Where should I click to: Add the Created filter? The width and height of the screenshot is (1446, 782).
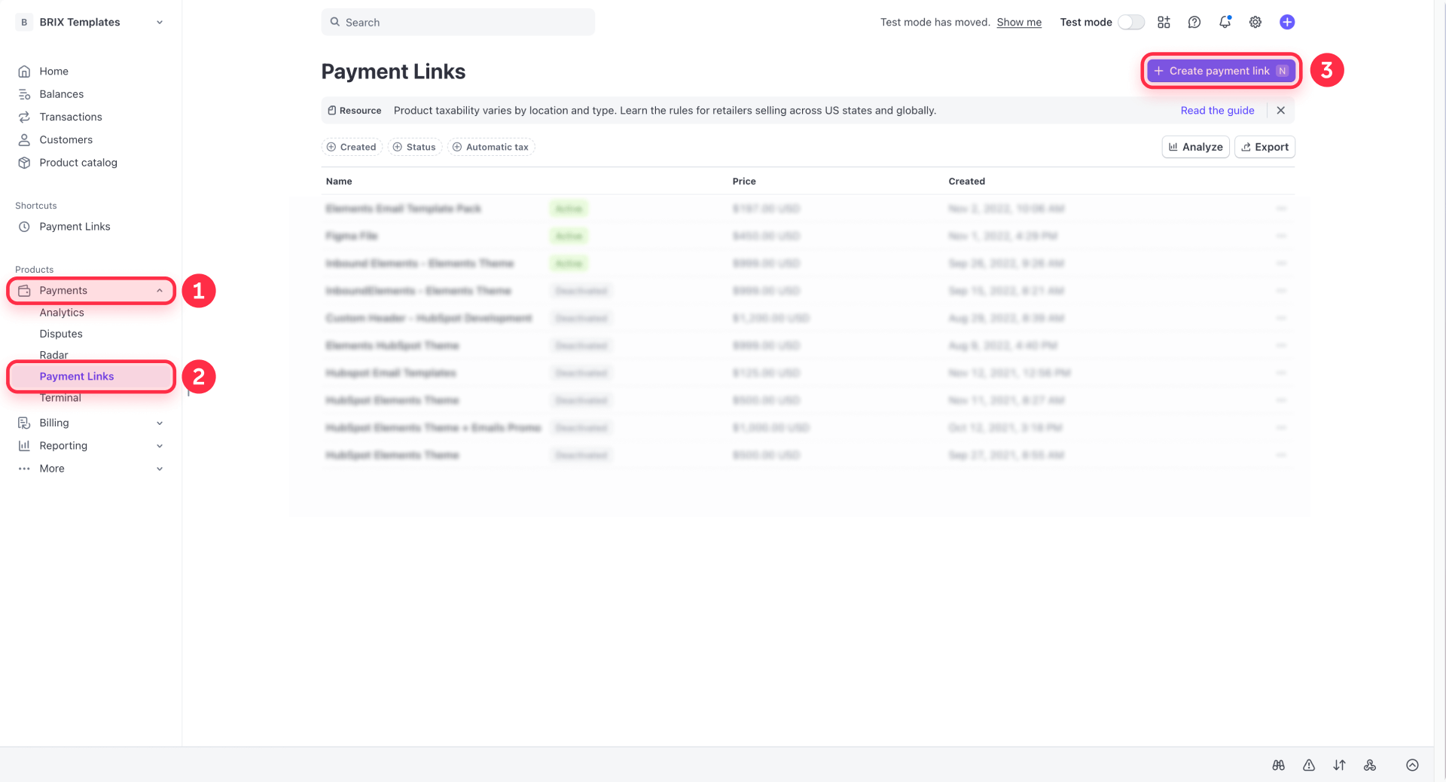click(351, 147)
